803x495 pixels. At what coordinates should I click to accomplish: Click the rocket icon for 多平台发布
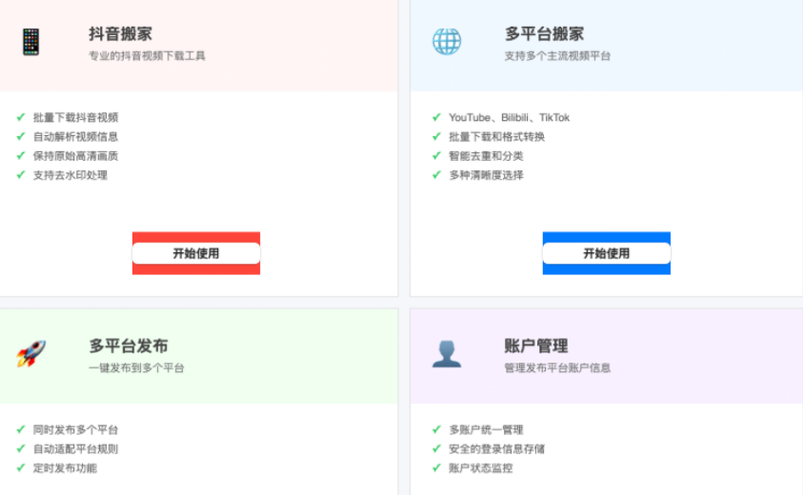click(x=30, y=354)
